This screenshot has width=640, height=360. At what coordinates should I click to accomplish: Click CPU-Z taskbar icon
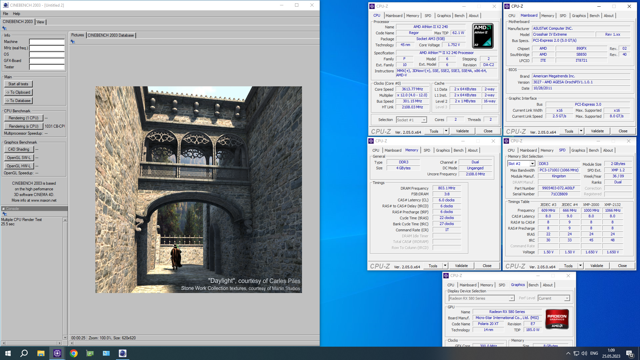pos(57,353)
